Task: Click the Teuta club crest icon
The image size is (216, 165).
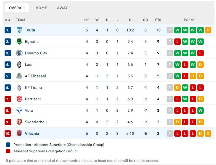Action: tap(19, 30)
